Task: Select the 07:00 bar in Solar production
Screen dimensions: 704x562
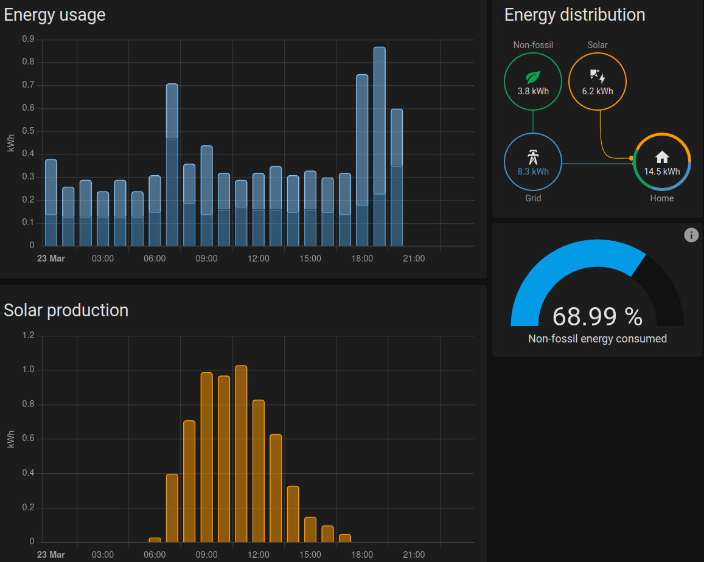Action: (x=172, y=508)
